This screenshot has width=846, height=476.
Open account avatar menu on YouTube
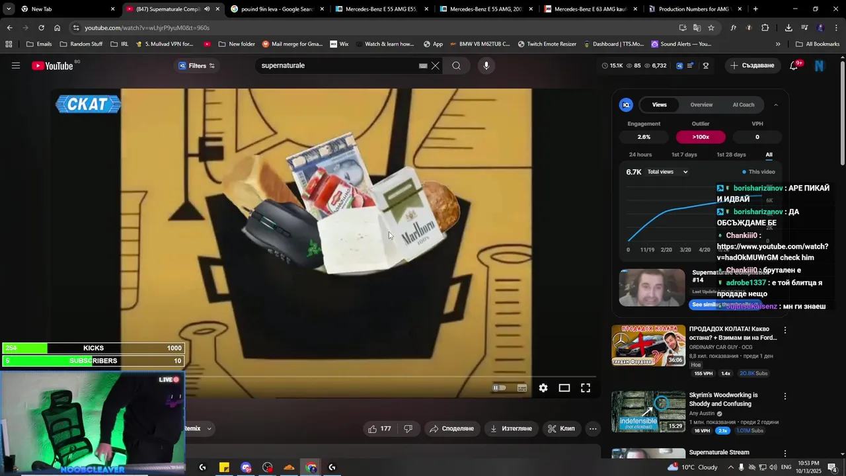click(x=820, y=65)
